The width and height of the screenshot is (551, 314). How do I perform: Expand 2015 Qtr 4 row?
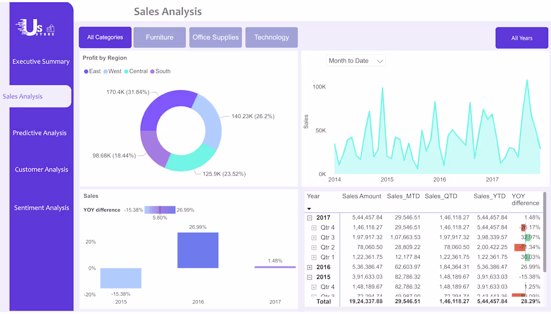pos(314,287)
